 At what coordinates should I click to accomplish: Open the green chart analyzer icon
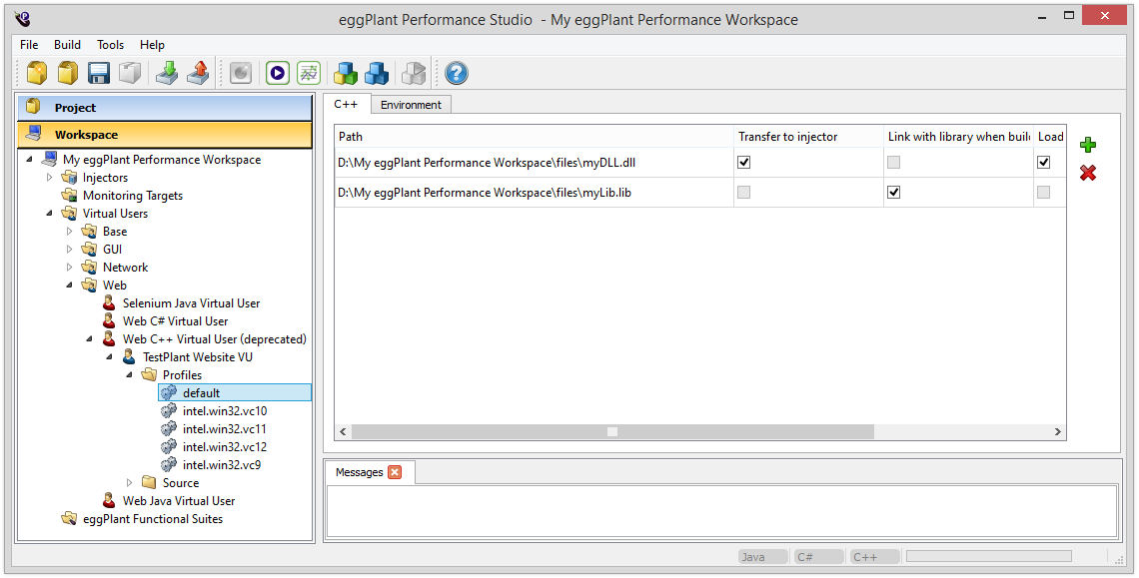tap(309, 73)
